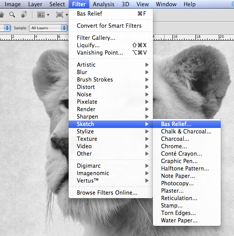Choose Torn Edges... filter

point(187,213)
